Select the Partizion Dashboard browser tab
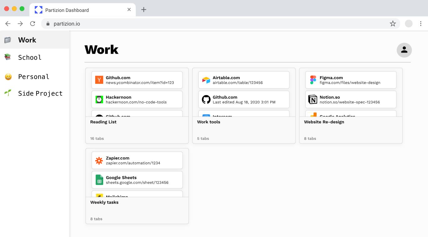This screenshot has width=428, height=237. coord(67,10)
